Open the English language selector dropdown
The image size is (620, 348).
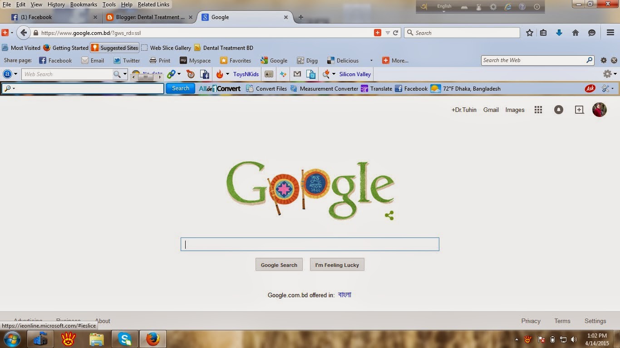tap(444, 8)
